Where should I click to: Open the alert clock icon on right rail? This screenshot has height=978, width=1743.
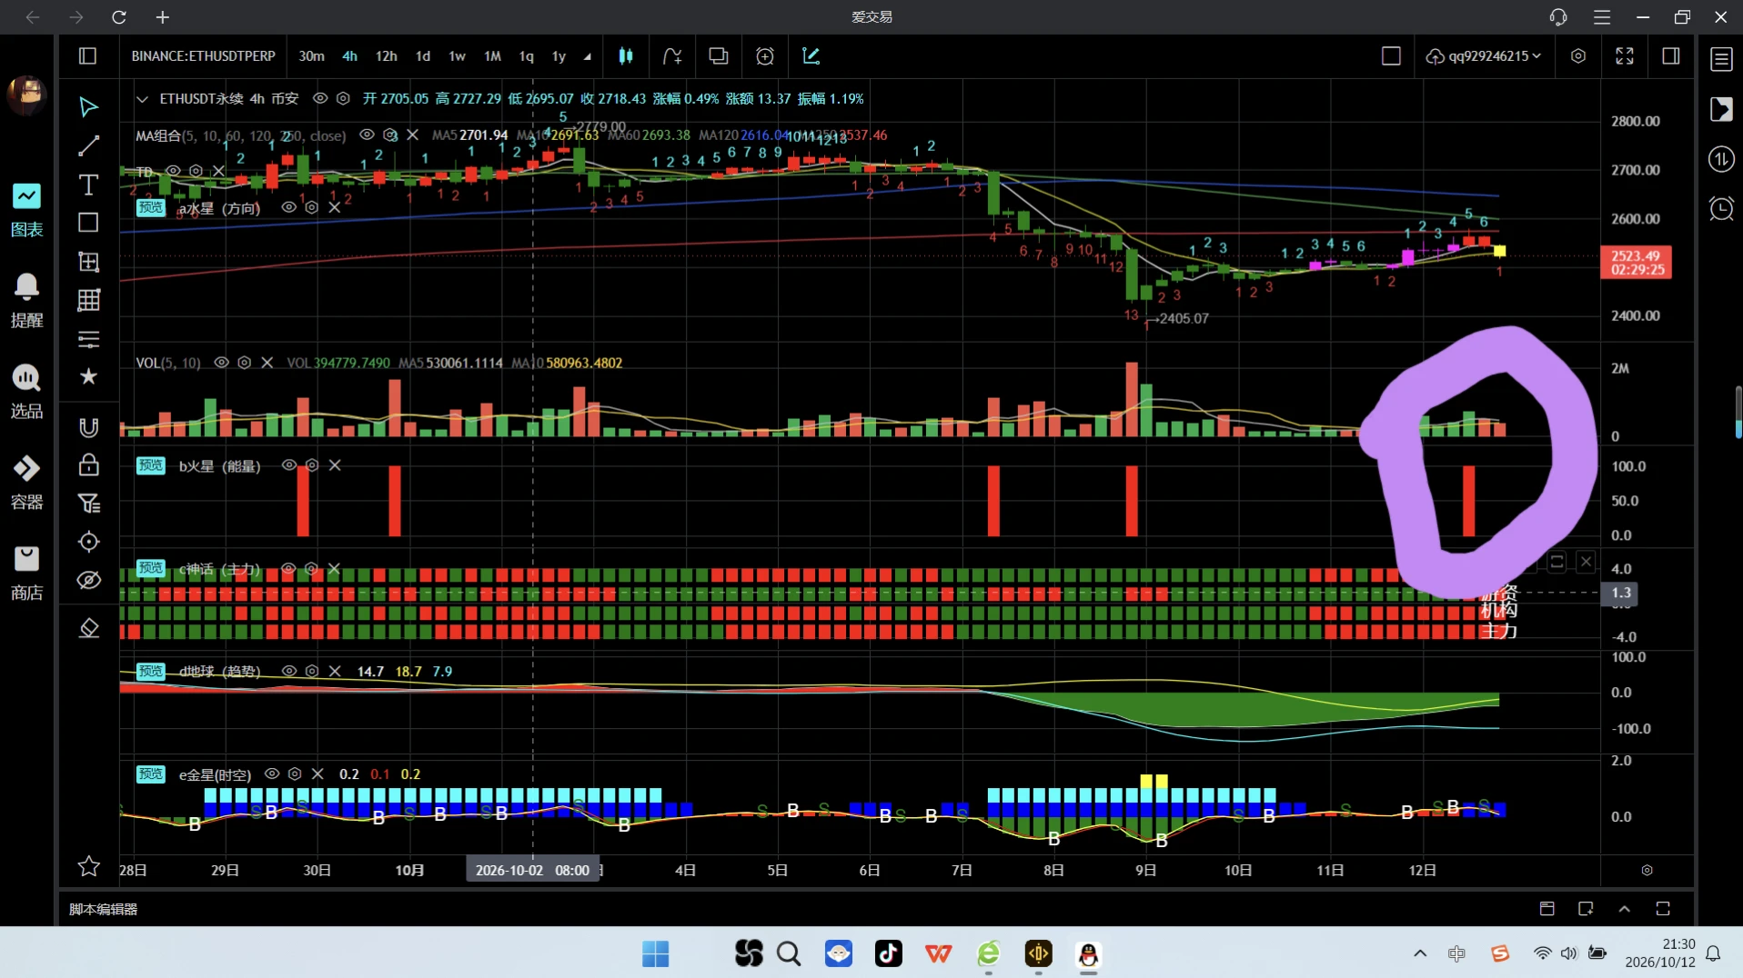tap(1721, 209)
